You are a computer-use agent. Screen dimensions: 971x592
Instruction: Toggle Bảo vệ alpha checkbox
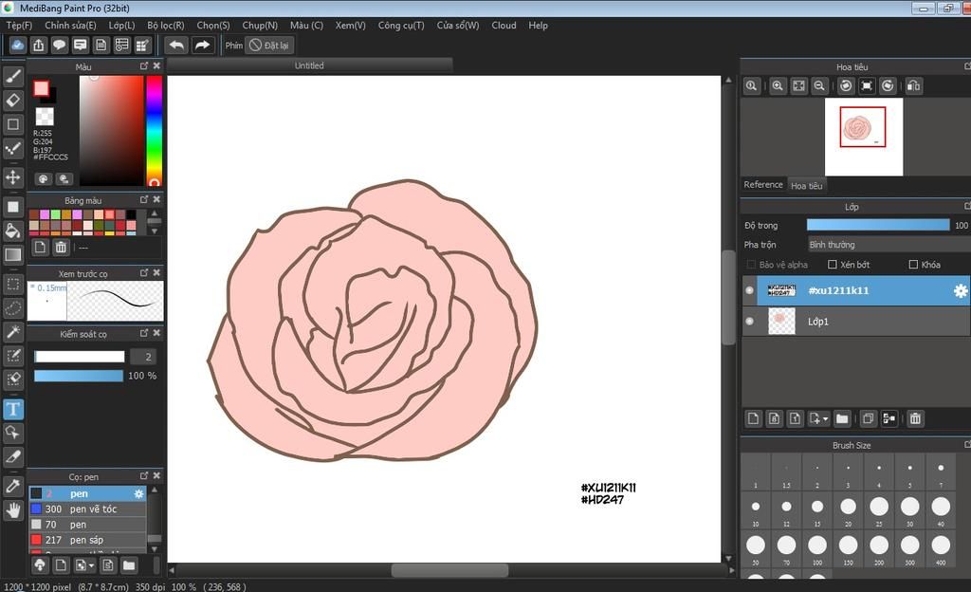click(751, 265)
